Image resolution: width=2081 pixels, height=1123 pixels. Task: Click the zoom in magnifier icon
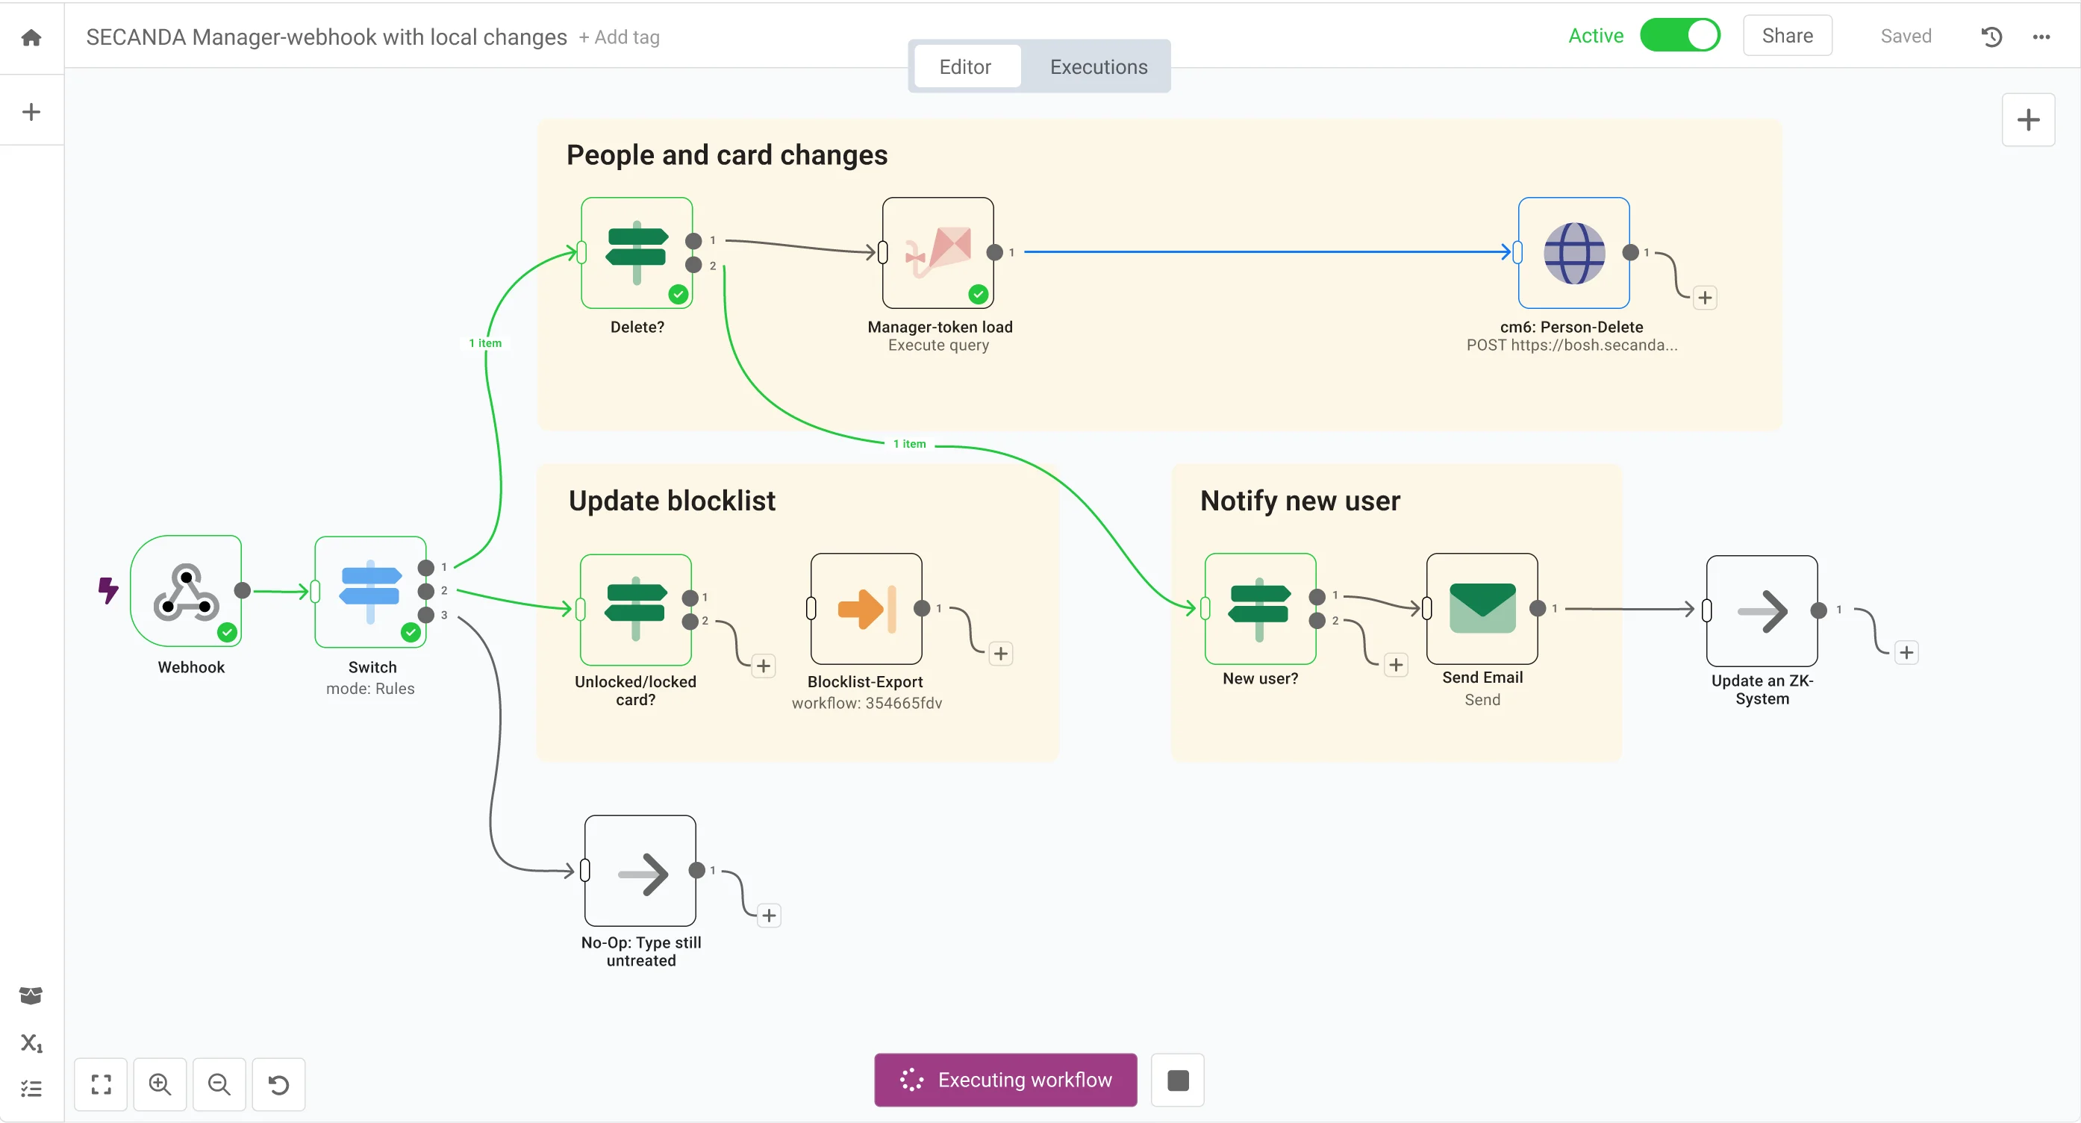(x=159, y=1083)
